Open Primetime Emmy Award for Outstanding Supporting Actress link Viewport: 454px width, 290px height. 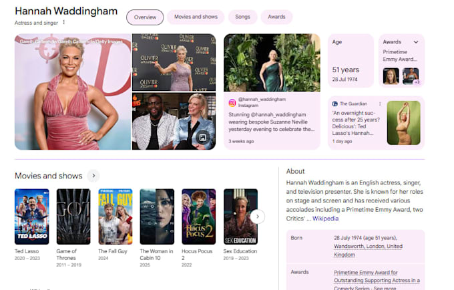tap(377, 280)
